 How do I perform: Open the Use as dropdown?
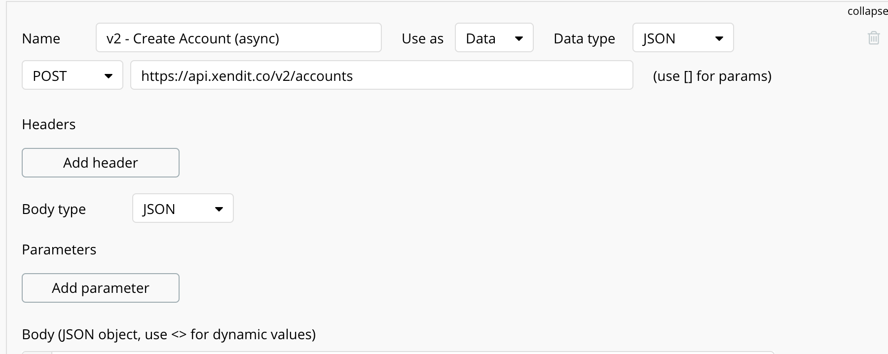tap(494, 38)
